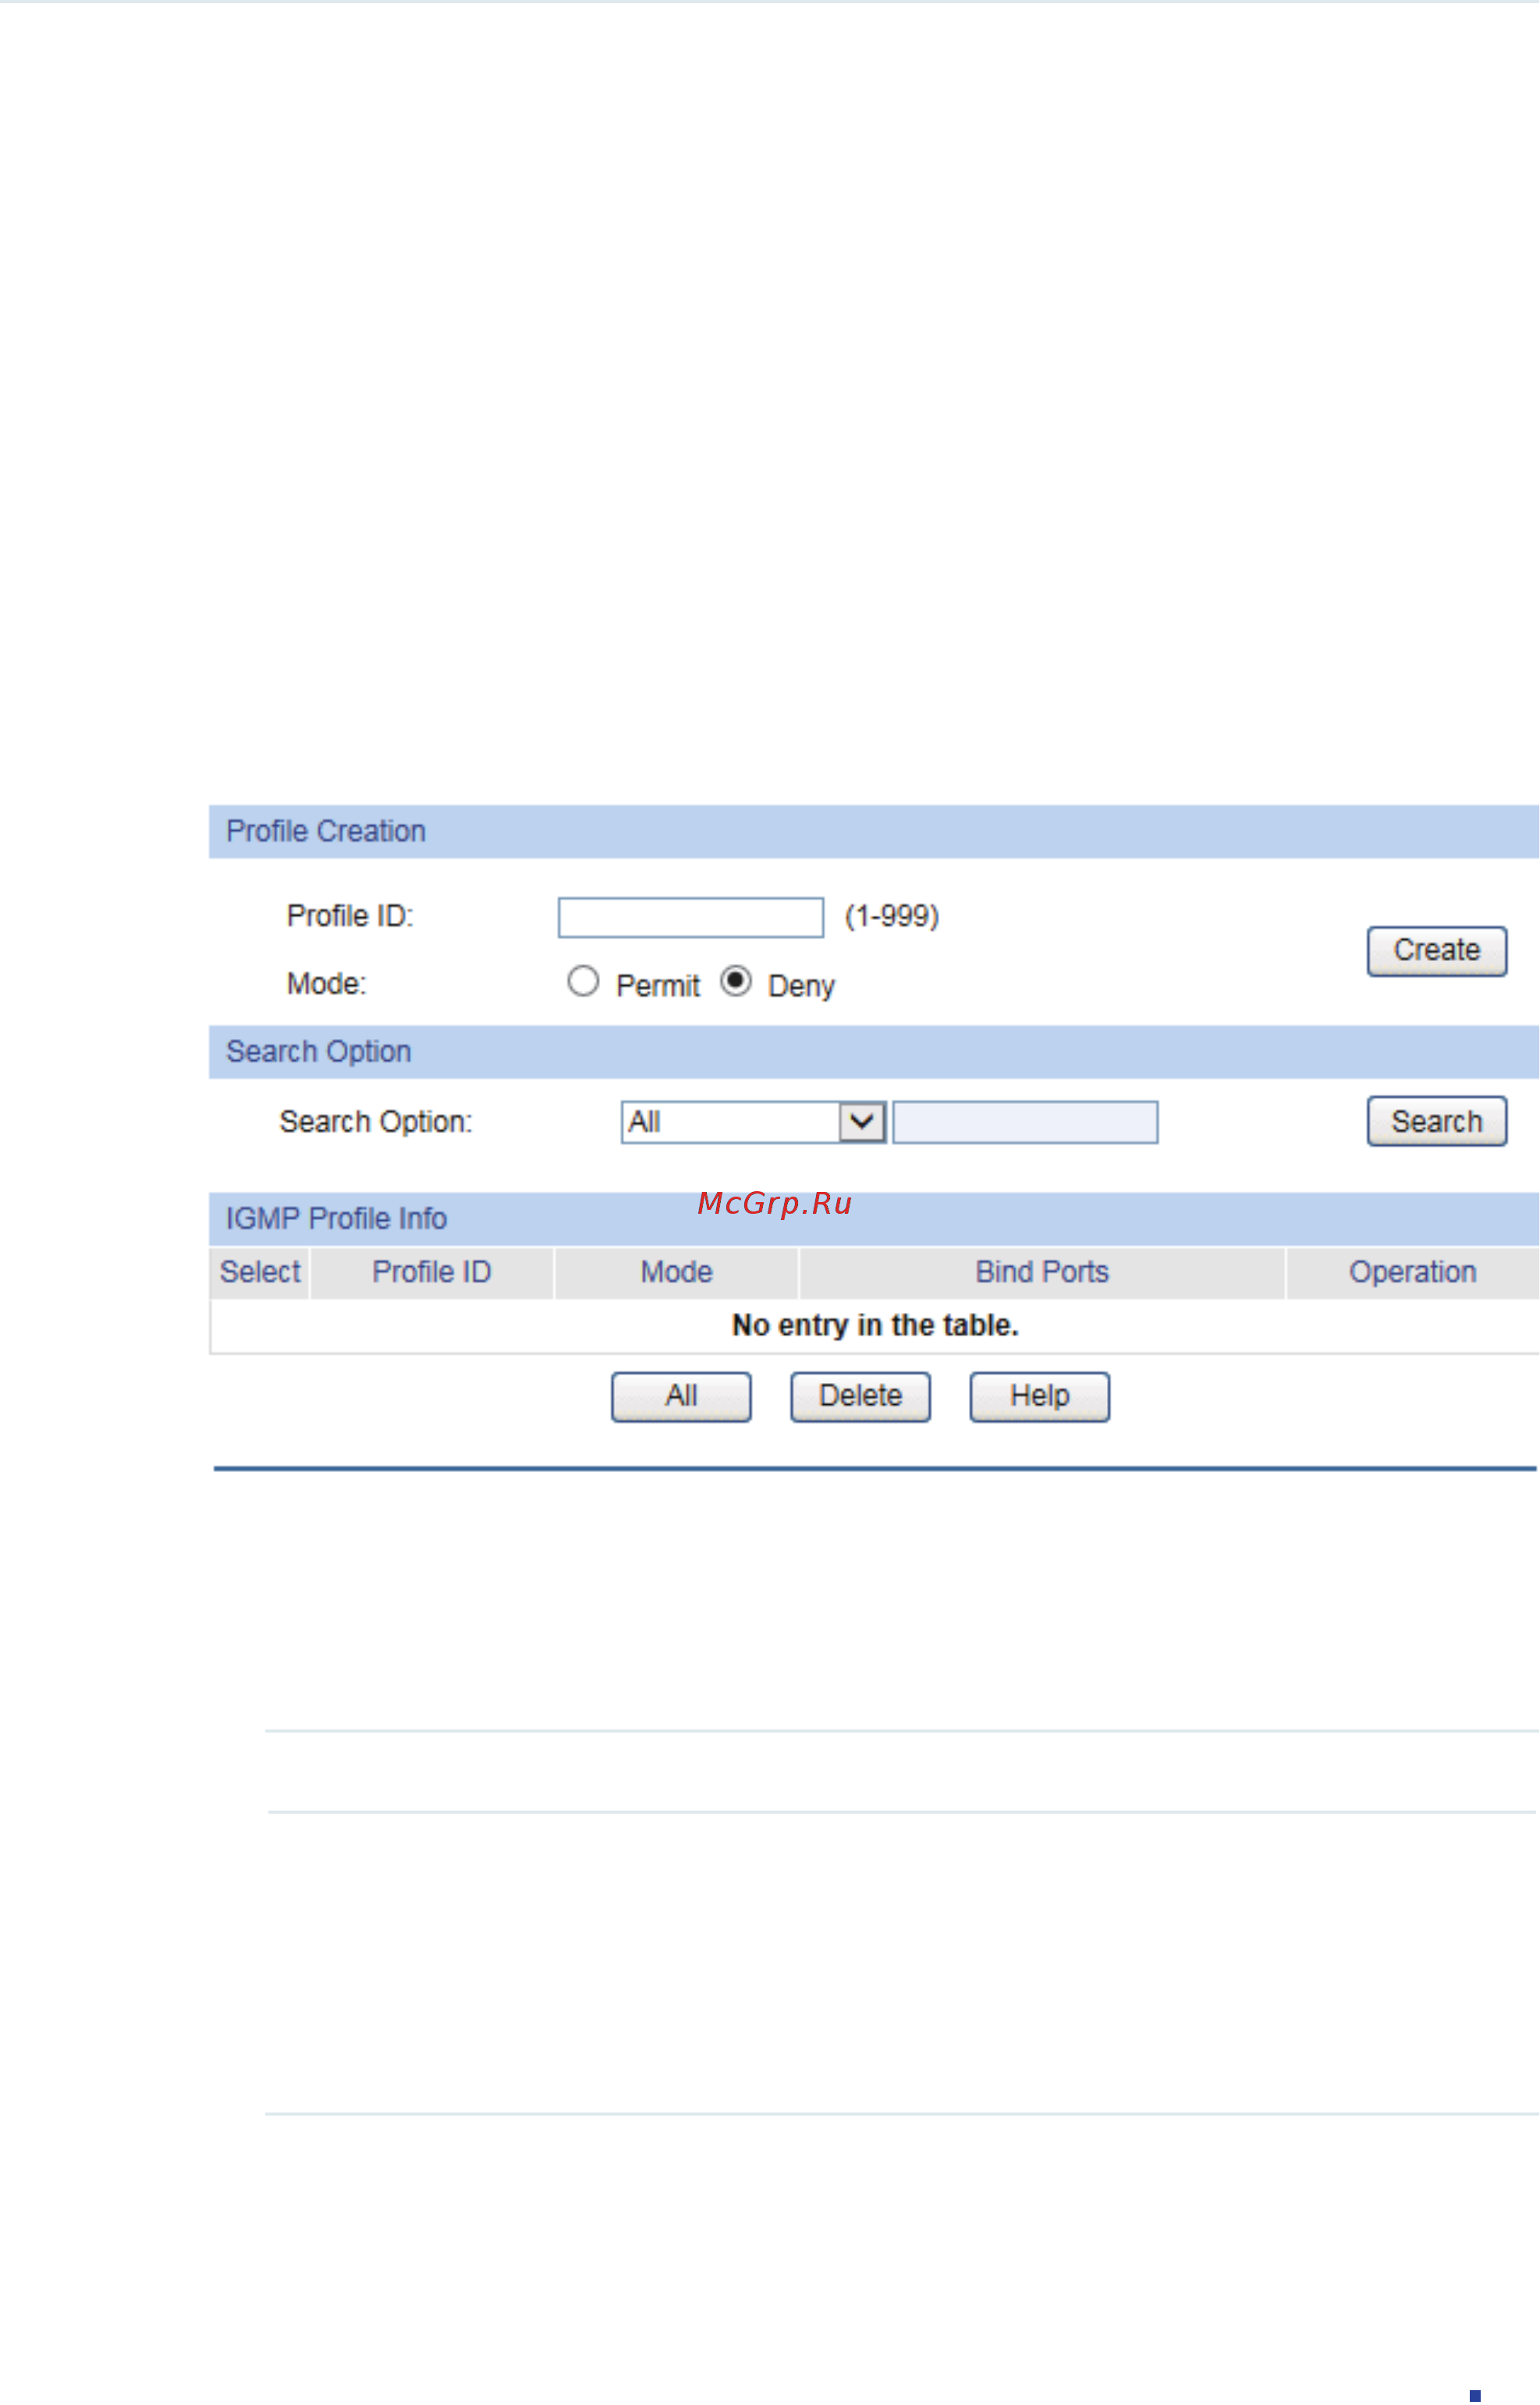1540x2405 pixels.
Task: Open Help for IGMP profiles
Action: (x=1039, y=1396)
